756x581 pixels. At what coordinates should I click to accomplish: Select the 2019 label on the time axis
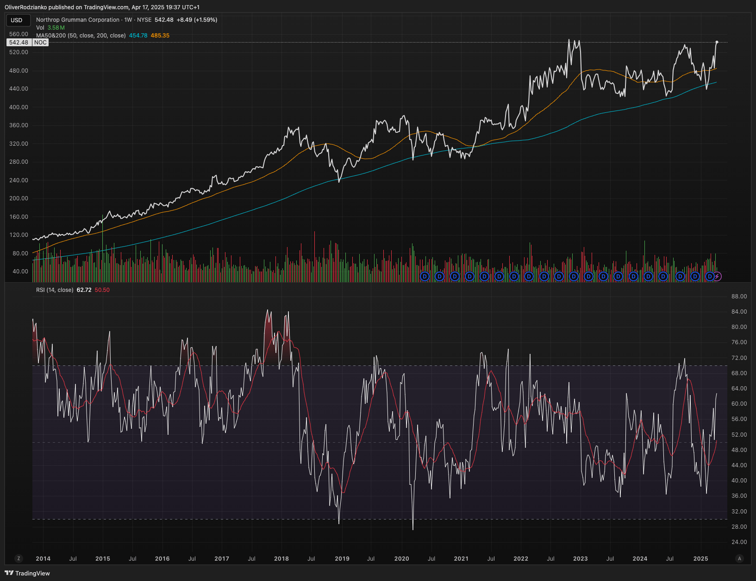342,558
